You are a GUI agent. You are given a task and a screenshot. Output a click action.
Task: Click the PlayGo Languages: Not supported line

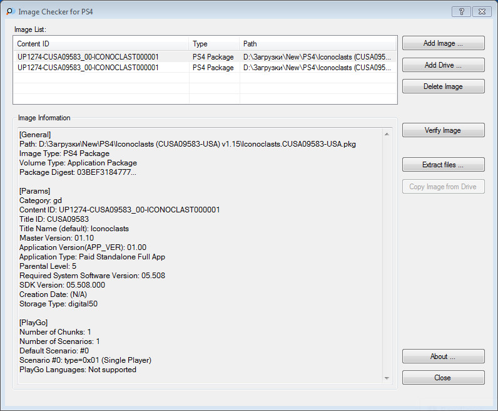click(78, 369)
